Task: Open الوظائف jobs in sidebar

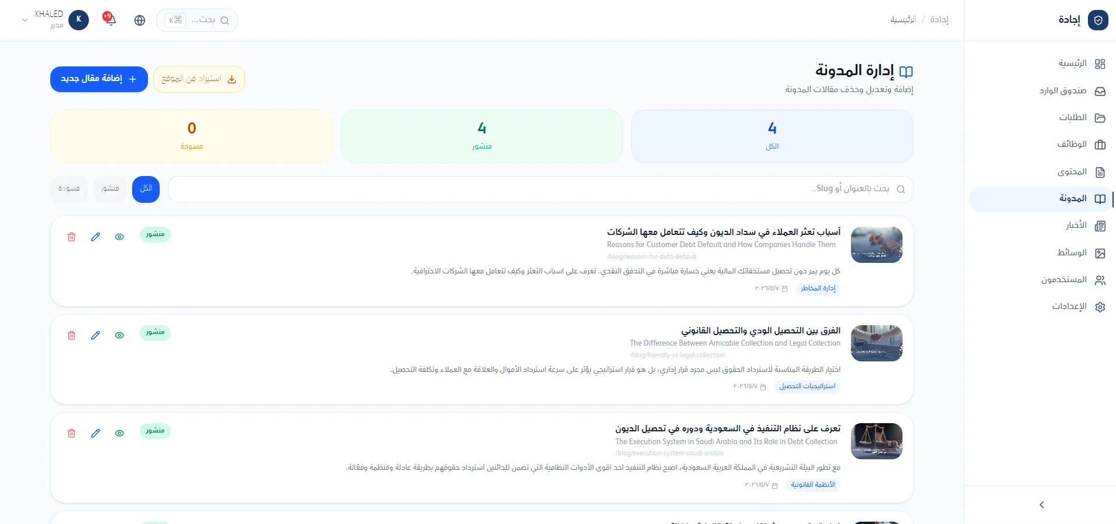Action: pyautogui.click(x=1041, y=145)
